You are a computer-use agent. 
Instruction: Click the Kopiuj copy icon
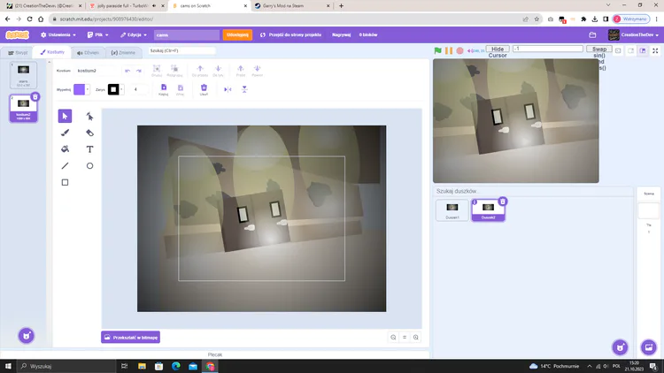[x=164, y=89]
